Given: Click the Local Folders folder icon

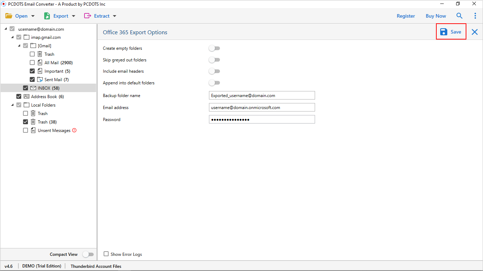Looking at the screenshot, I should point(27,105).
